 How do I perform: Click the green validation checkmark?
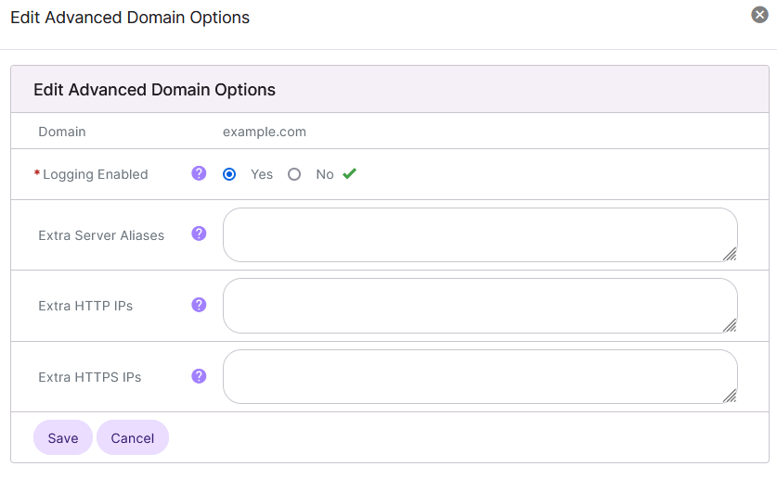[x=349, y=173]
